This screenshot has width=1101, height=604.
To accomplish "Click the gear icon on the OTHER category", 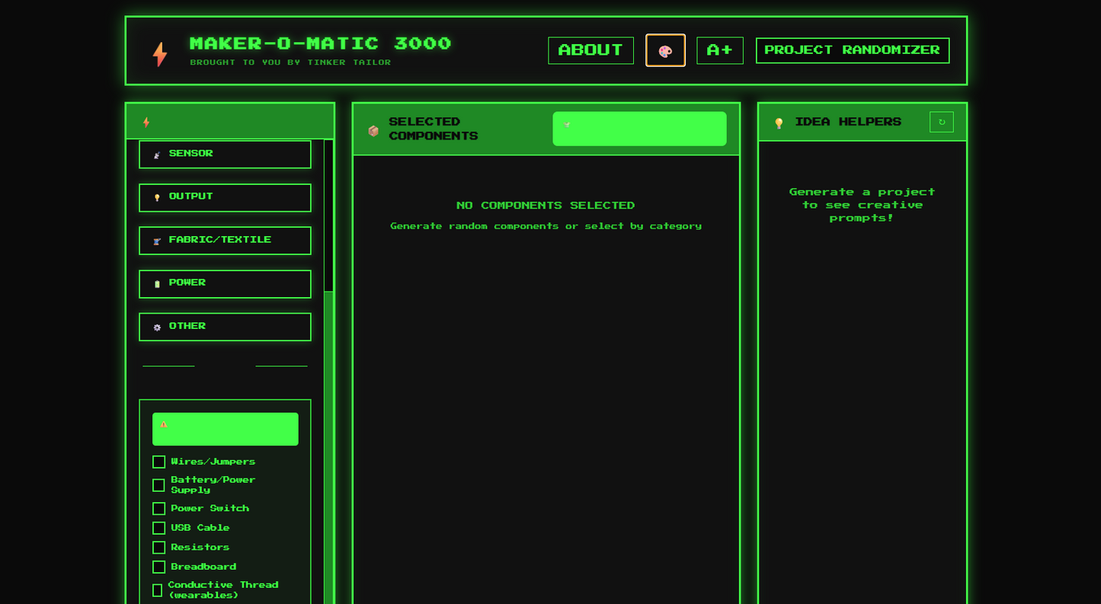I will click(156, 326).
